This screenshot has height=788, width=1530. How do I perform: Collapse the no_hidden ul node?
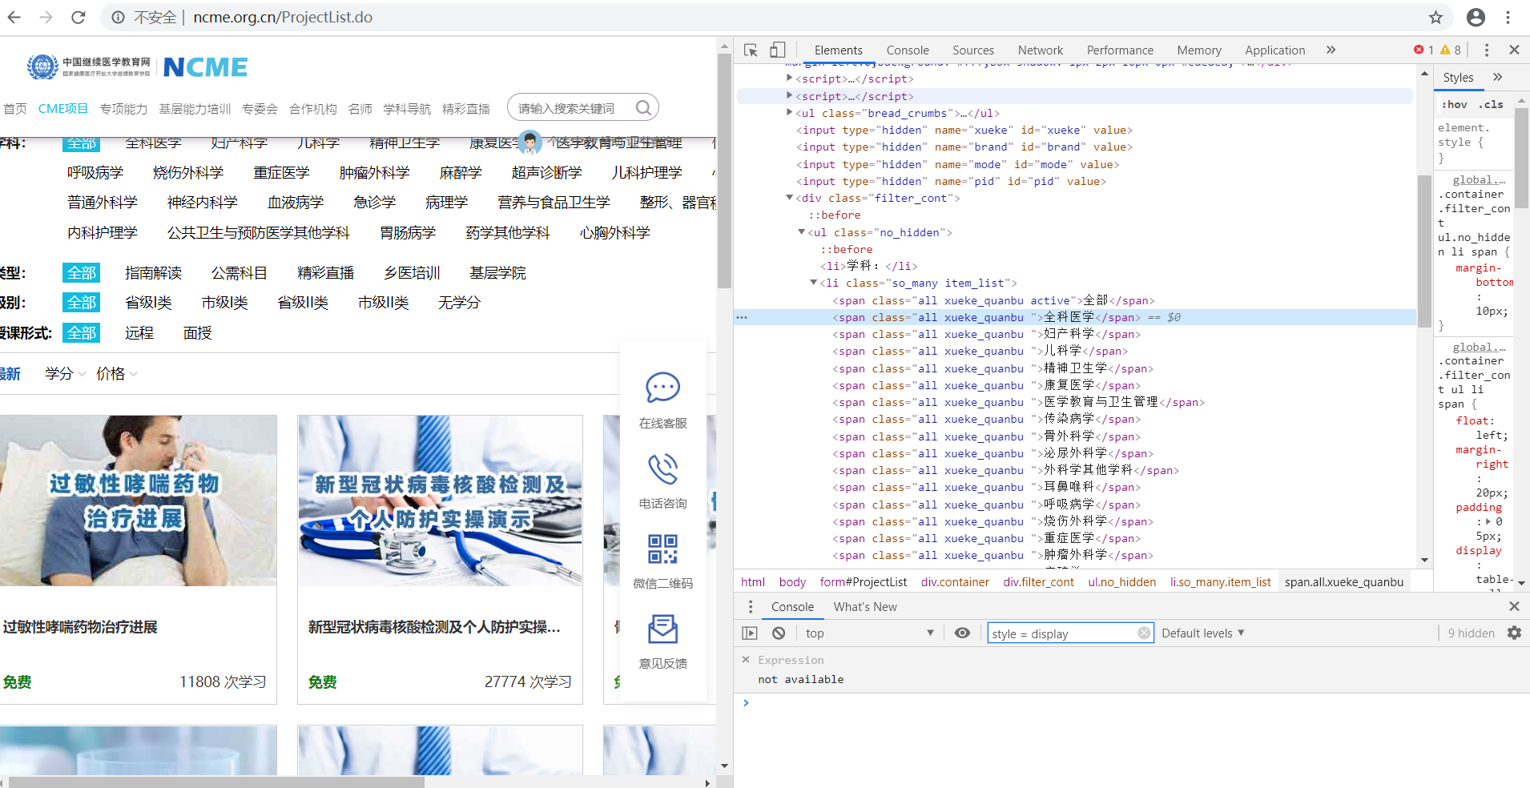[802, 231]
